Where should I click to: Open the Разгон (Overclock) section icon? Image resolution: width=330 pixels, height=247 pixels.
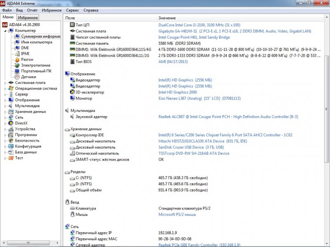coord(18,59)
